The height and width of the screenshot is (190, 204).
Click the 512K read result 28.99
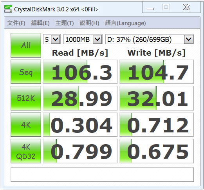[80, 98]
